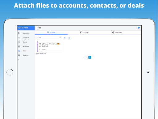Image resolution: width=158 pixels, height=119 pixels.
Task: Open the Activities section
Action: point(26,46)
